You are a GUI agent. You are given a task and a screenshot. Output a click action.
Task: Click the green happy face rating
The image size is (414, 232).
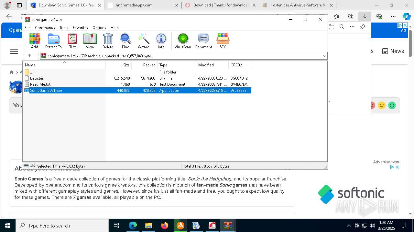pos(392,105)
